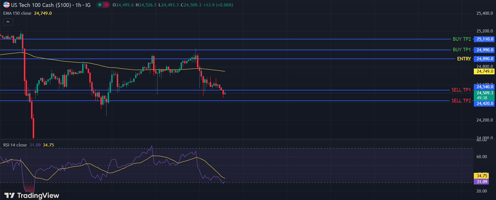Click the TradingView logo
496x200 pixels.
point(32,196)
